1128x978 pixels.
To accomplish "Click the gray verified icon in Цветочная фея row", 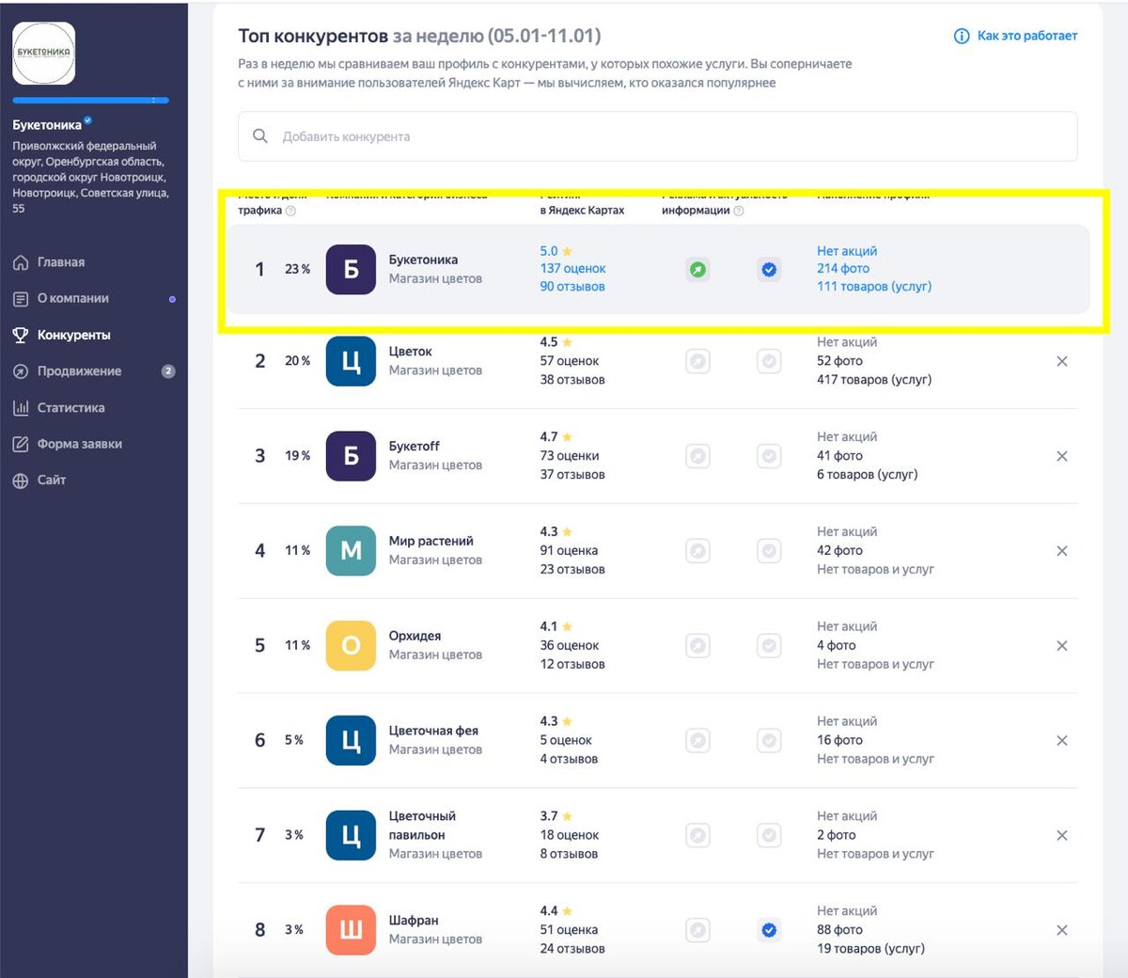I will (769, 741).
